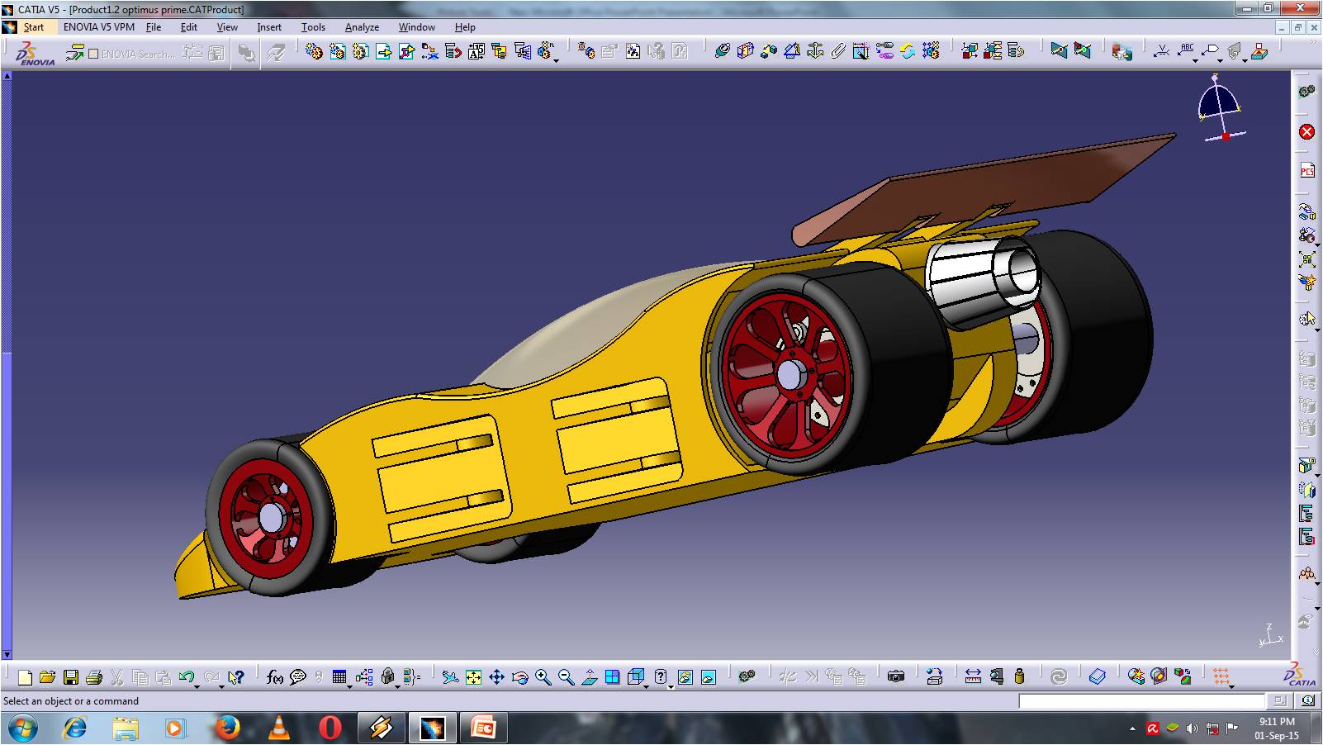
Task: Toggle the Hide/Show icon
Action: click(685, 677)
